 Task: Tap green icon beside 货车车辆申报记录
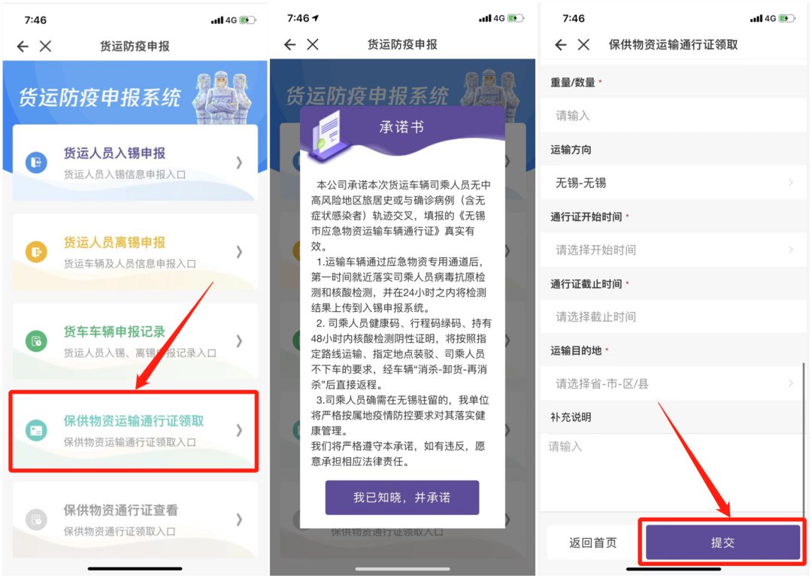click(x=36, y=341)
